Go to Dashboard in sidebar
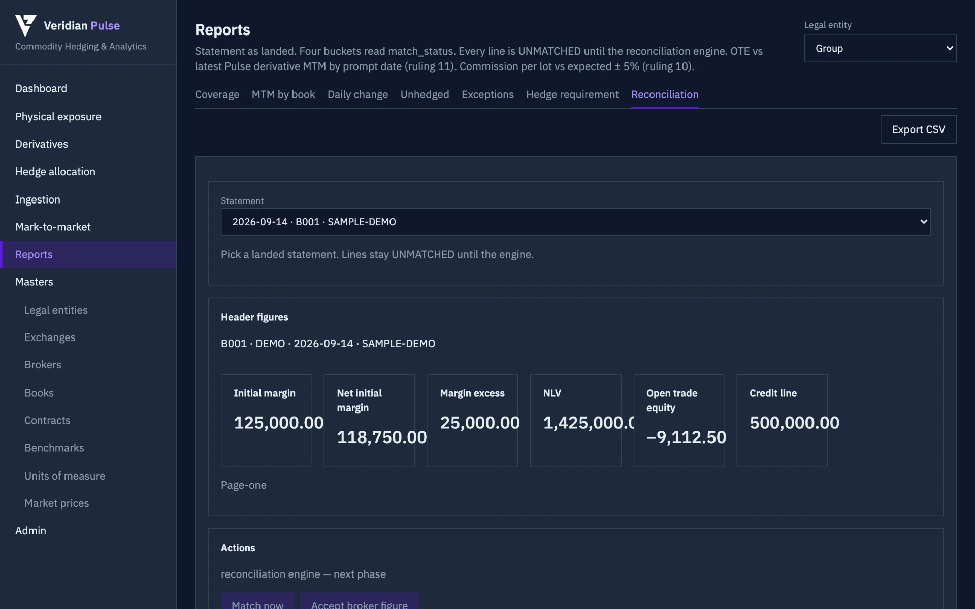975x609 pixels. 88,88
